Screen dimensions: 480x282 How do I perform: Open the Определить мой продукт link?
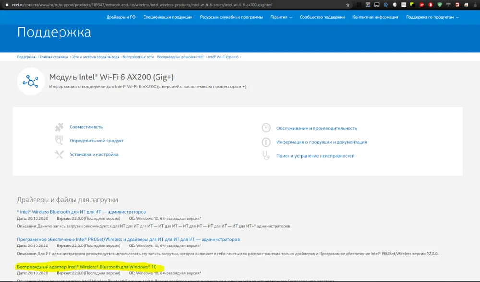coord(96,141)
